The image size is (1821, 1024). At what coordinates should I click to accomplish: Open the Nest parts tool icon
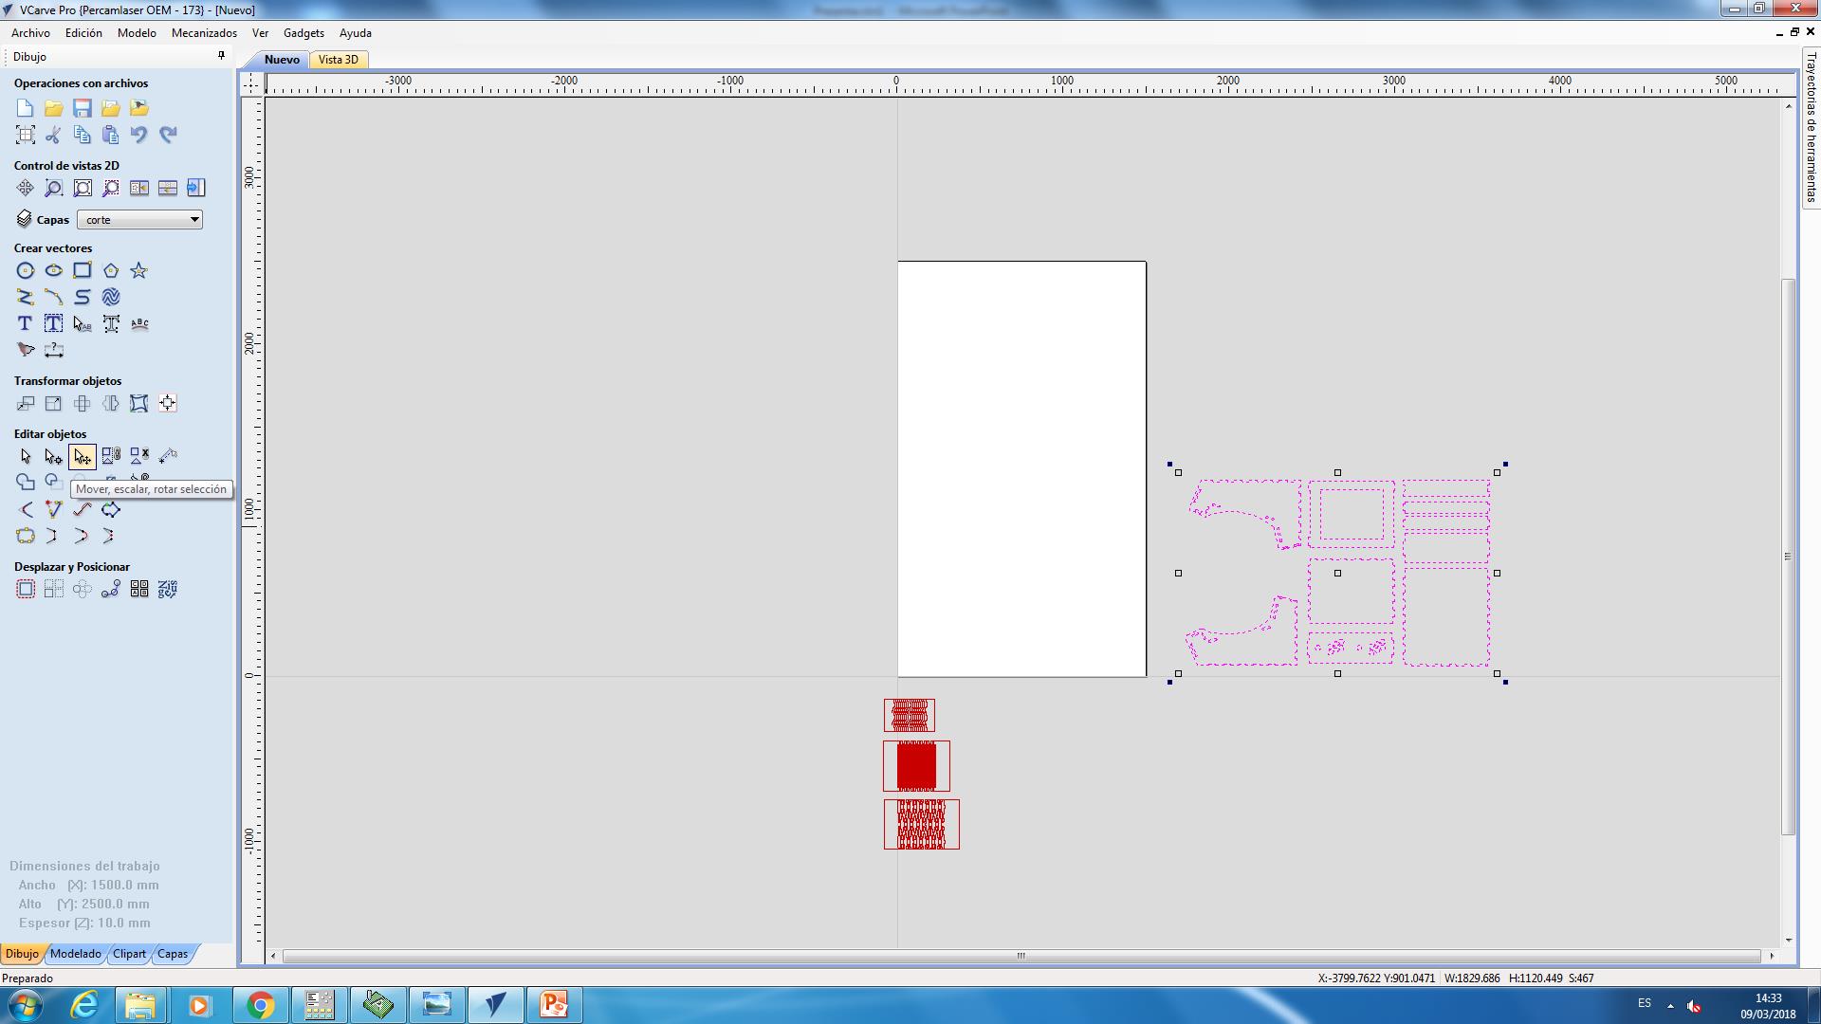168,590
